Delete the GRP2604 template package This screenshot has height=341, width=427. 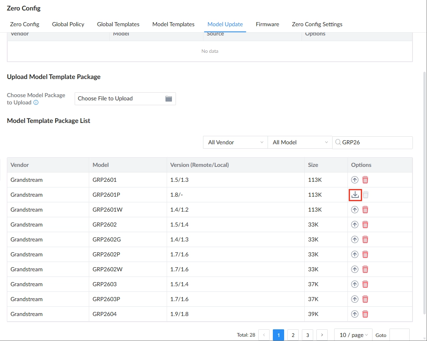[x=365, y=314]
